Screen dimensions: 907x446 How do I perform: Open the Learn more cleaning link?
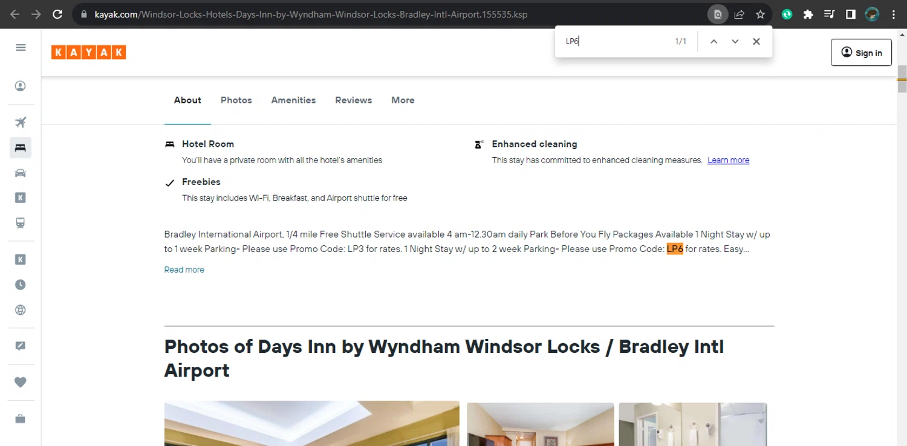[x=729, y=160]
